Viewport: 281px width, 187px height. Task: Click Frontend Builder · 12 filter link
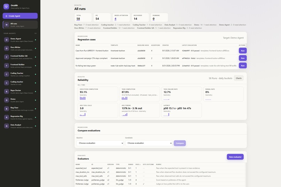[119, 28]
